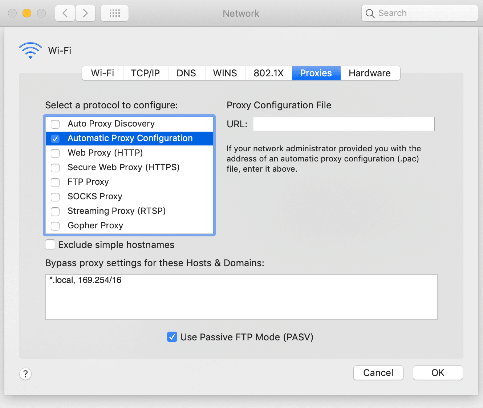
Task: Click the forward navigation arrow
Action: 85,13
